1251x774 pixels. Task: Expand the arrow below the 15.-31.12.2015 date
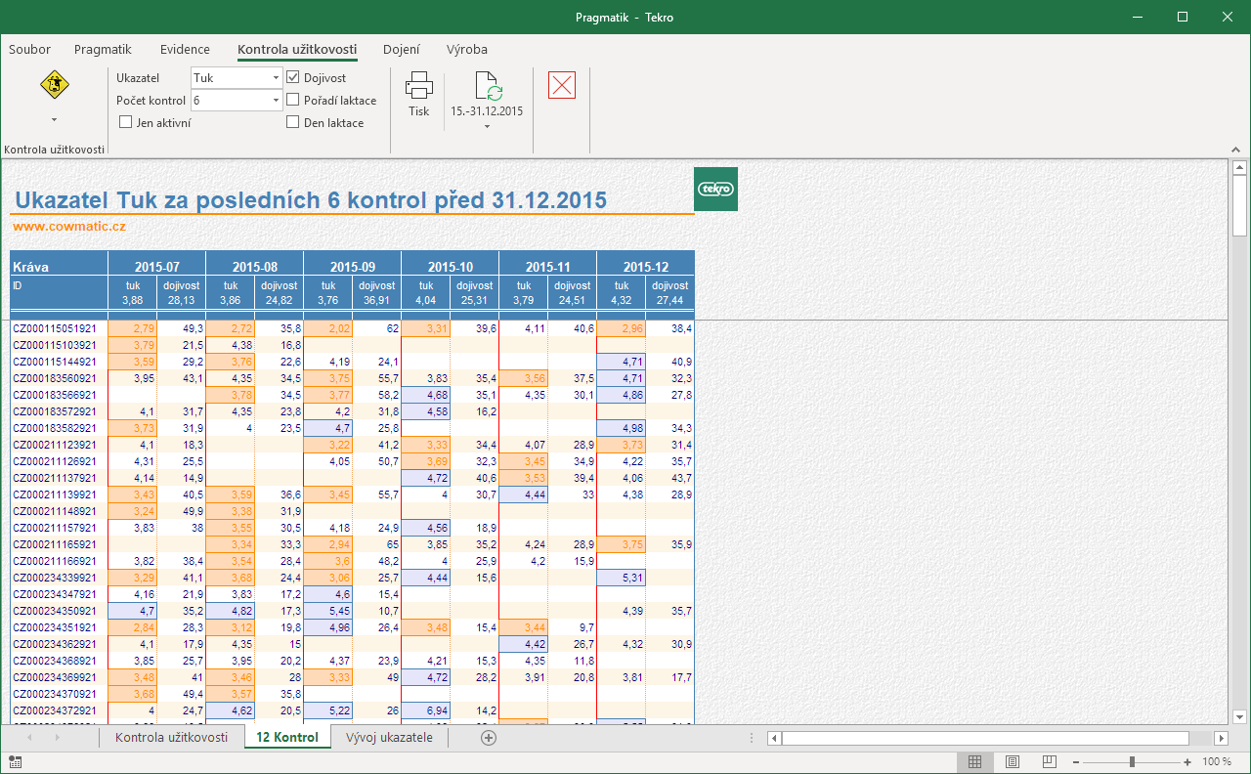click(487, 125)
